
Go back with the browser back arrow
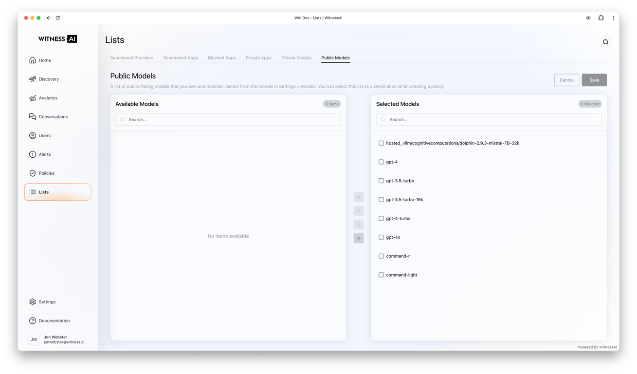[x=49, y=18]
